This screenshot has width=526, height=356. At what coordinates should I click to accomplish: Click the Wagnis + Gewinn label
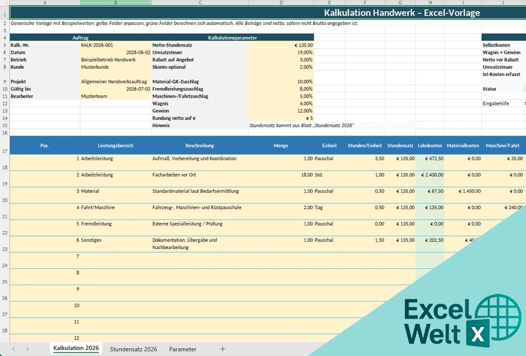(502, 52)
